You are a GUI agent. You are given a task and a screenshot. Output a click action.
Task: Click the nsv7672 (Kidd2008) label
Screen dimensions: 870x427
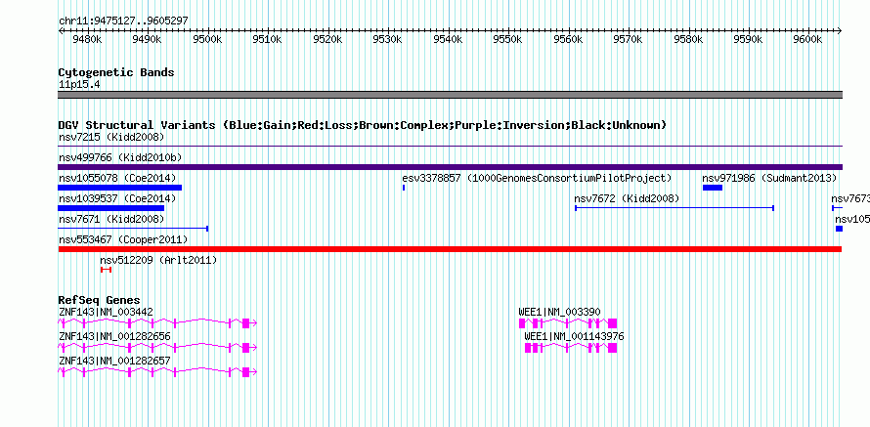pos(627,198)
